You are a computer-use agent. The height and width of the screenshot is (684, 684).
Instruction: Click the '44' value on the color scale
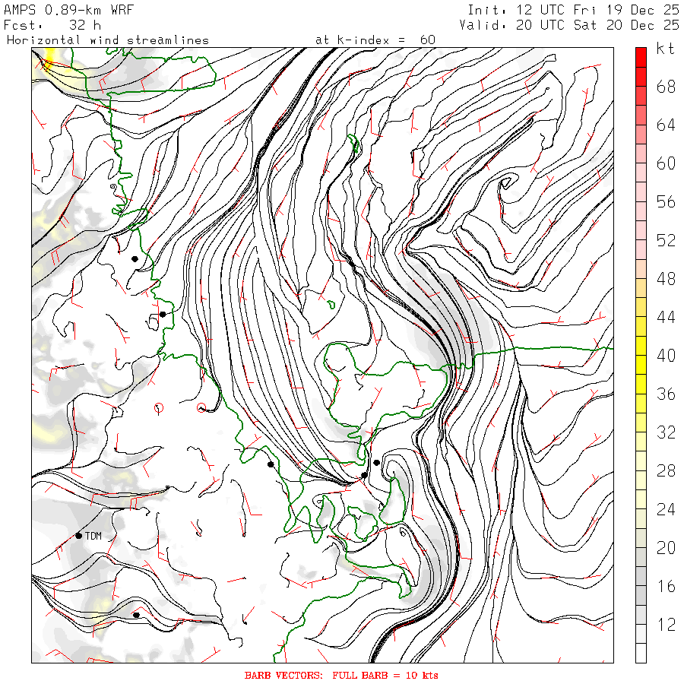(666, 318)
